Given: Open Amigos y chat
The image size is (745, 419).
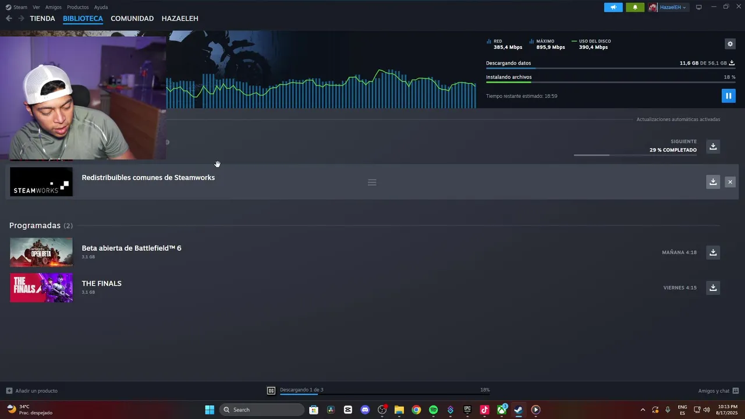Looking at the screenshot, I should point(718,390).
